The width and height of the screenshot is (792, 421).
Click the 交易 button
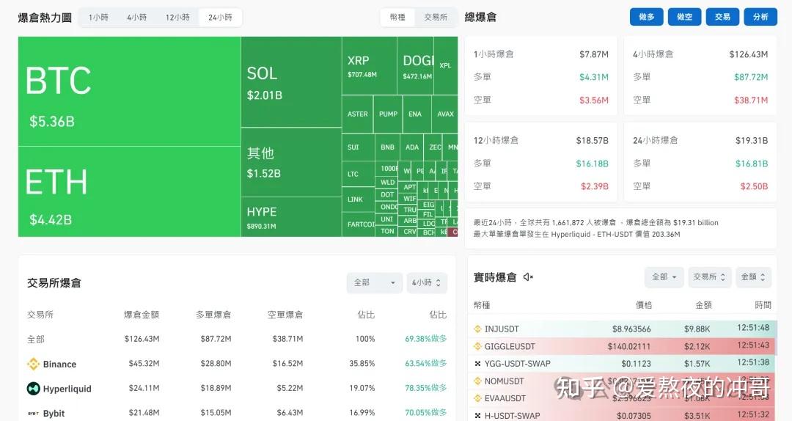722,17
